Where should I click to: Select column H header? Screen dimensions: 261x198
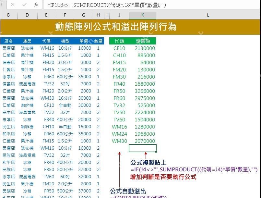tap(98, 15)
